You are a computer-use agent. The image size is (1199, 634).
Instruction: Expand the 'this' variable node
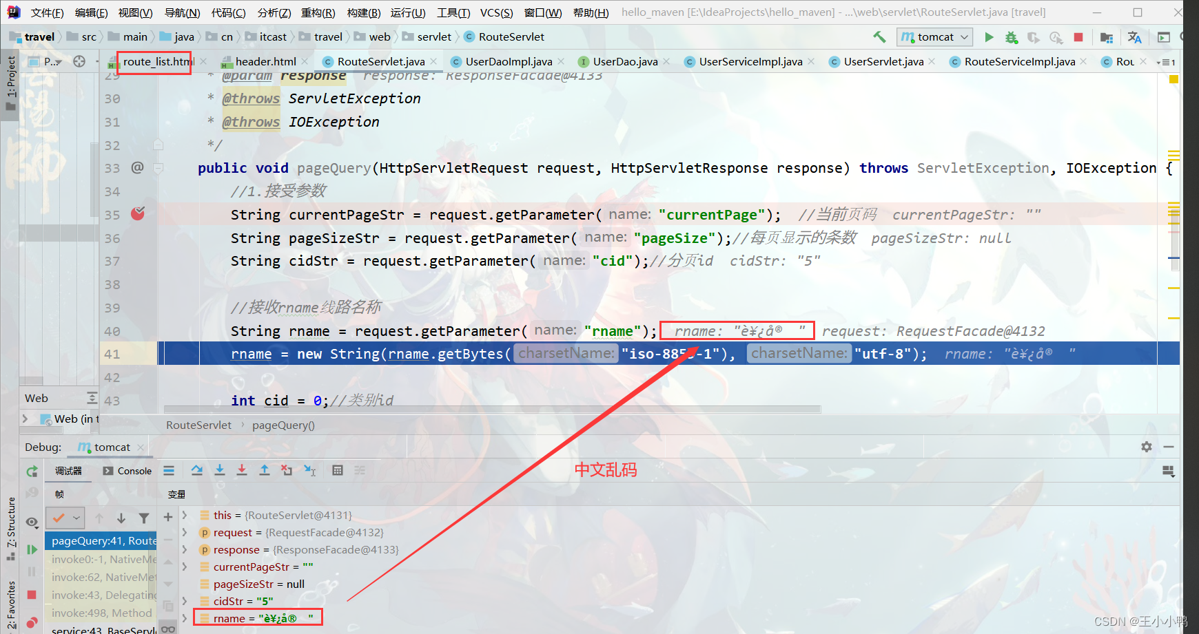[x=185, y=515]
